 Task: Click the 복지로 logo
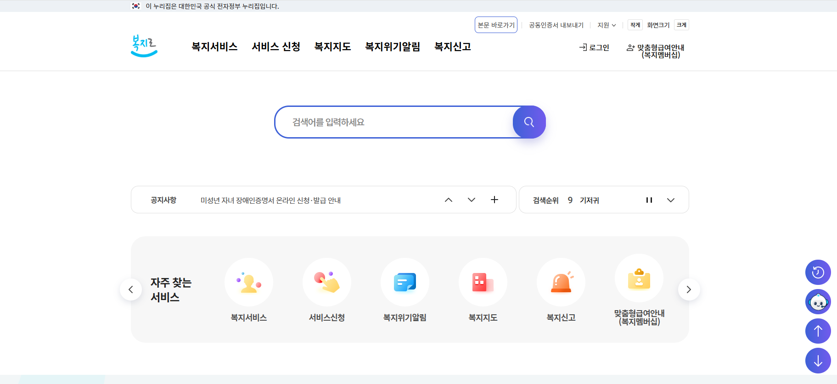click(144, 46)
